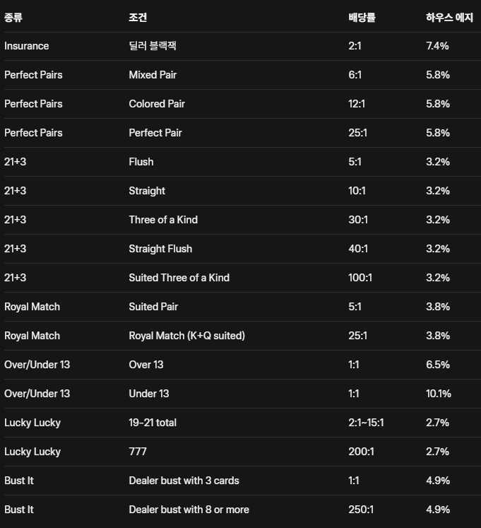
Task: Select the Suited Three of a Kind cell
Action: [x=179, y=278]
